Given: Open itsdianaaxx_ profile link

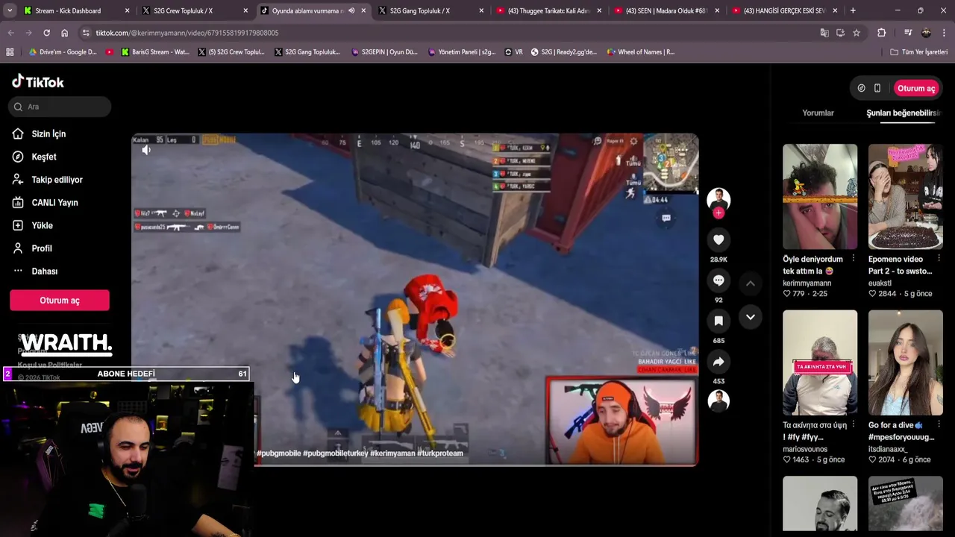Looking at the screenshot, I should pyautogui.click(x=888, y=450).
